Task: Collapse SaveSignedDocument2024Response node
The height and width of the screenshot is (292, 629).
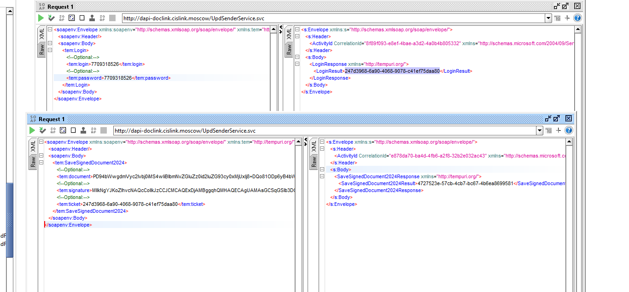Action: click(x=322, y=176)
